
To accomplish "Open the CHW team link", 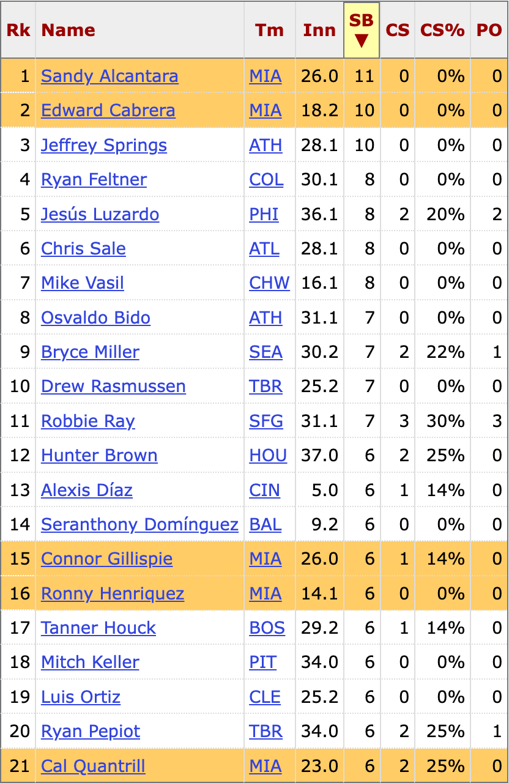I will (x=270, y=283).
